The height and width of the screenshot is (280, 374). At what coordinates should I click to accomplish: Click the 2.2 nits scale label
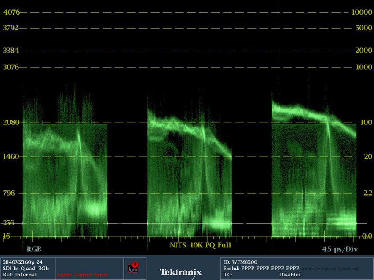click(x=368, y=193)
